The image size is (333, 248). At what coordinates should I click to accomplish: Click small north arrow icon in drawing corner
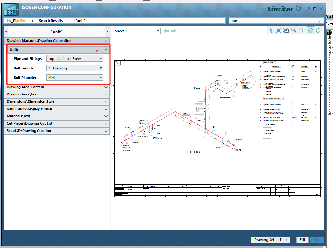coord(118,63)
